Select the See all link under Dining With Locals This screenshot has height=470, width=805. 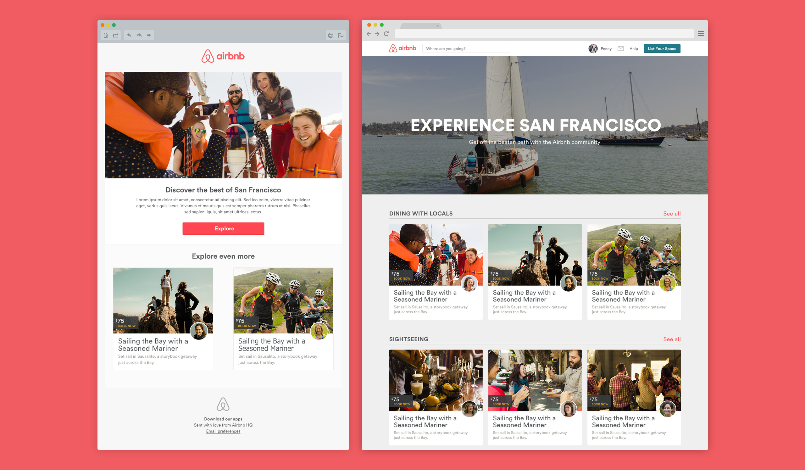(x=671, y=213)
